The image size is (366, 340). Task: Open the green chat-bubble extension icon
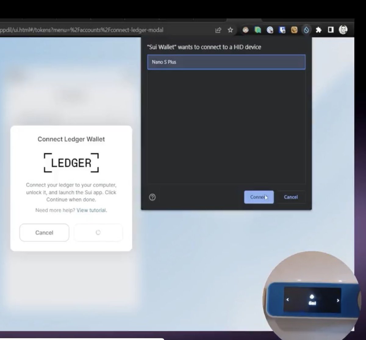pyautogui.click(x=258, y=30)
